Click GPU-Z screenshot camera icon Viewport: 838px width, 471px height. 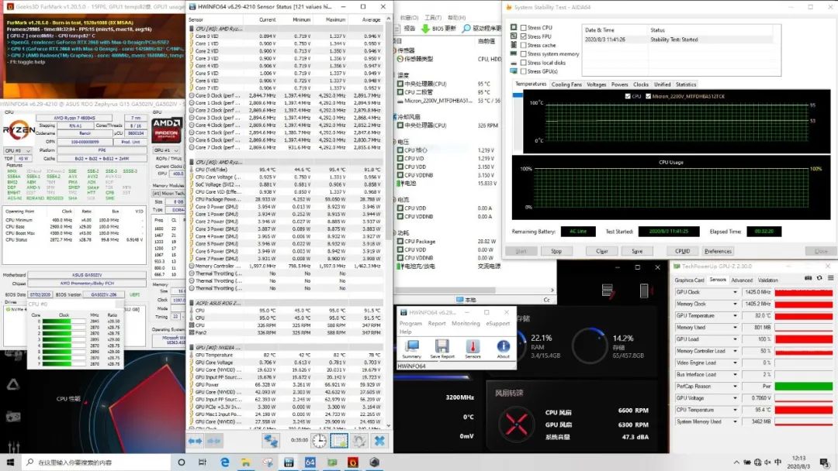click(808, 278)
